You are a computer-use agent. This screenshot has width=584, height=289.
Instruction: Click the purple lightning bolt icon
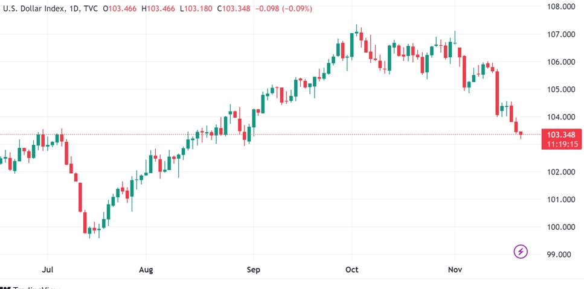click(521, 251)
